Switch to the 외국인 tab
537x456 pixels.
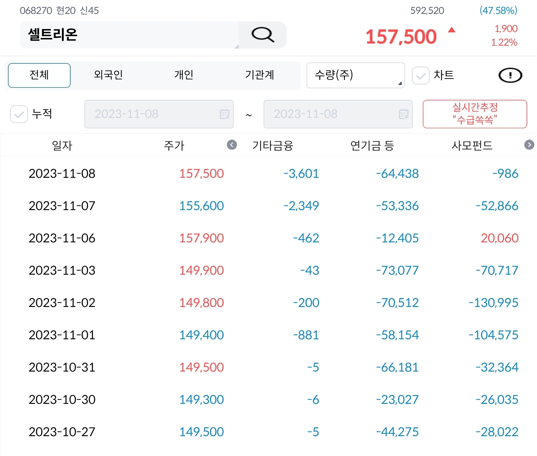108,75
